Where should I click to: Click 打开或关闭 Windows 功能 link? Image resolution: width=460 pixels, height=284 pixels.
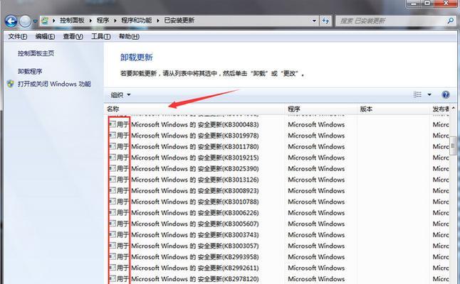[54, 84]
